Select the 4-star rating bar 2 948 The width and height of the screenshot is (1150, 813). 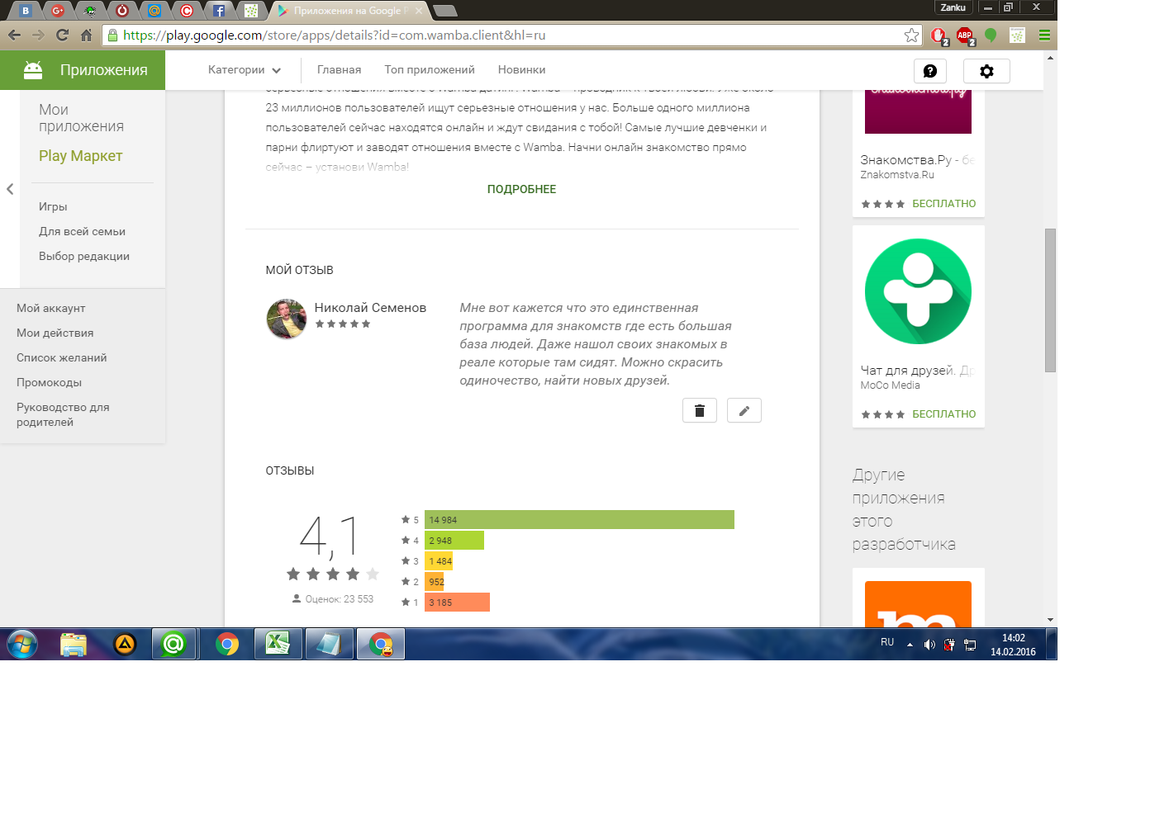pyautogui.click(x=454, y=541)
